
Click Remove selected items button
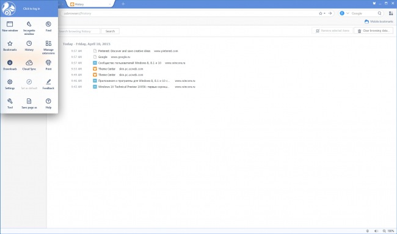click(332, 31)
